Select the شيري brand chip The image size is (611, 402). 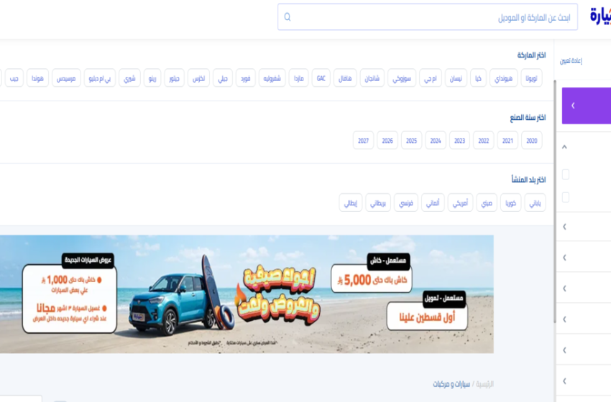pyautogui.click(x=129, y=78)
